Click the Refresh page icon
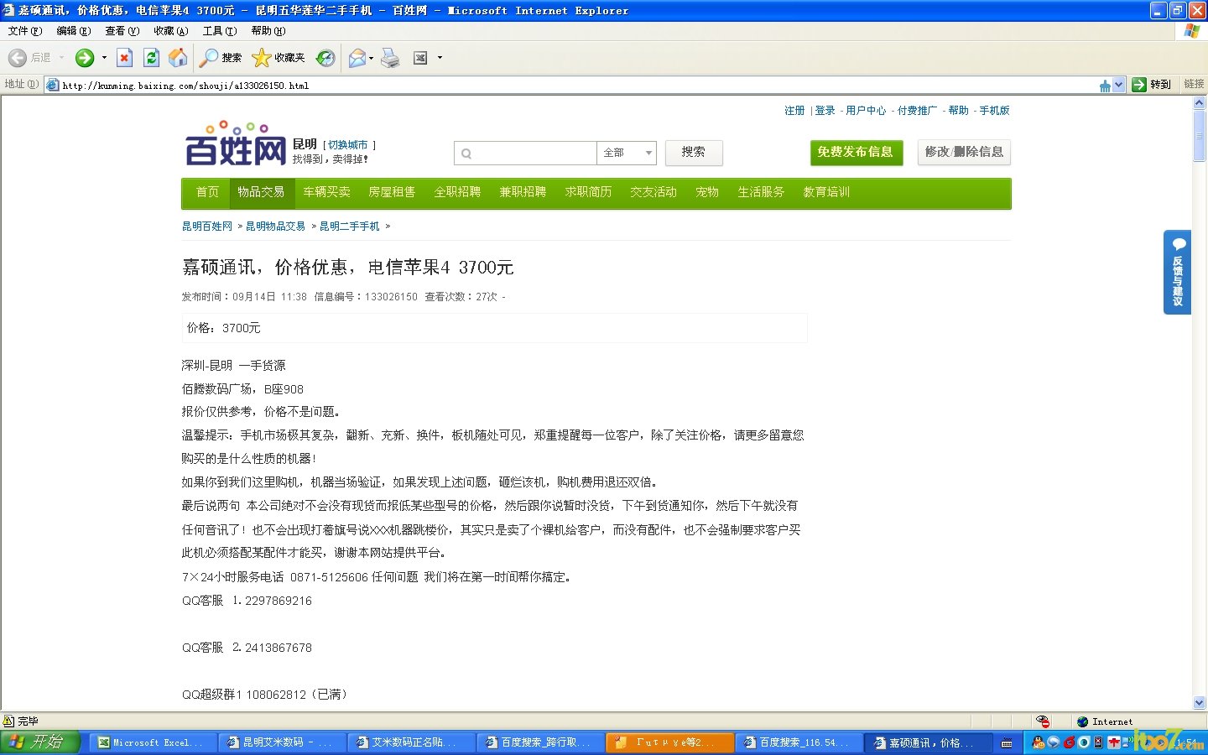Image resolution: width=1208 pixels, height=755 pixels. coord(151,57)
